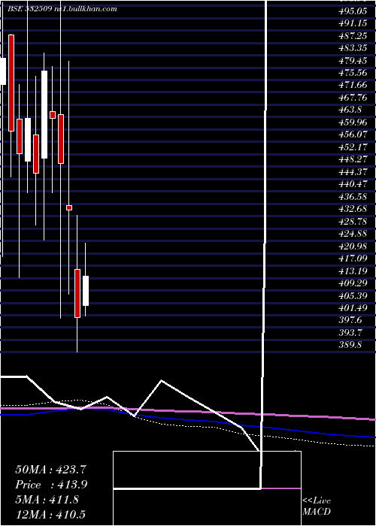Click the 475.56 price label
Viewport: 376px width, 526px height.
(x=353, y=73)
